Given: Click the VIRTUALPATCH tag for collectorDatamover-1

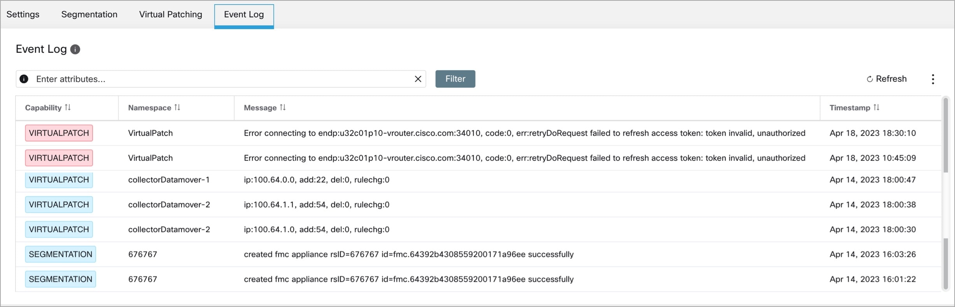Looking at the screenshot, I should point(59,180).
